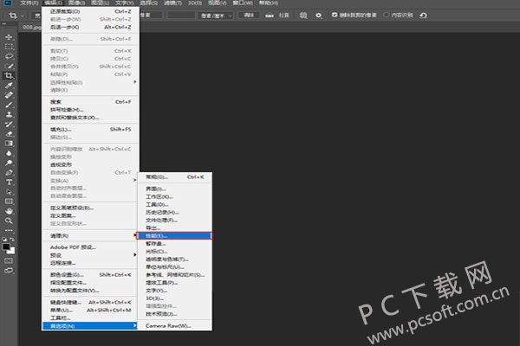Select the Rectangular Marquee tool
520x346 pixels.
[x=9, y=47]
